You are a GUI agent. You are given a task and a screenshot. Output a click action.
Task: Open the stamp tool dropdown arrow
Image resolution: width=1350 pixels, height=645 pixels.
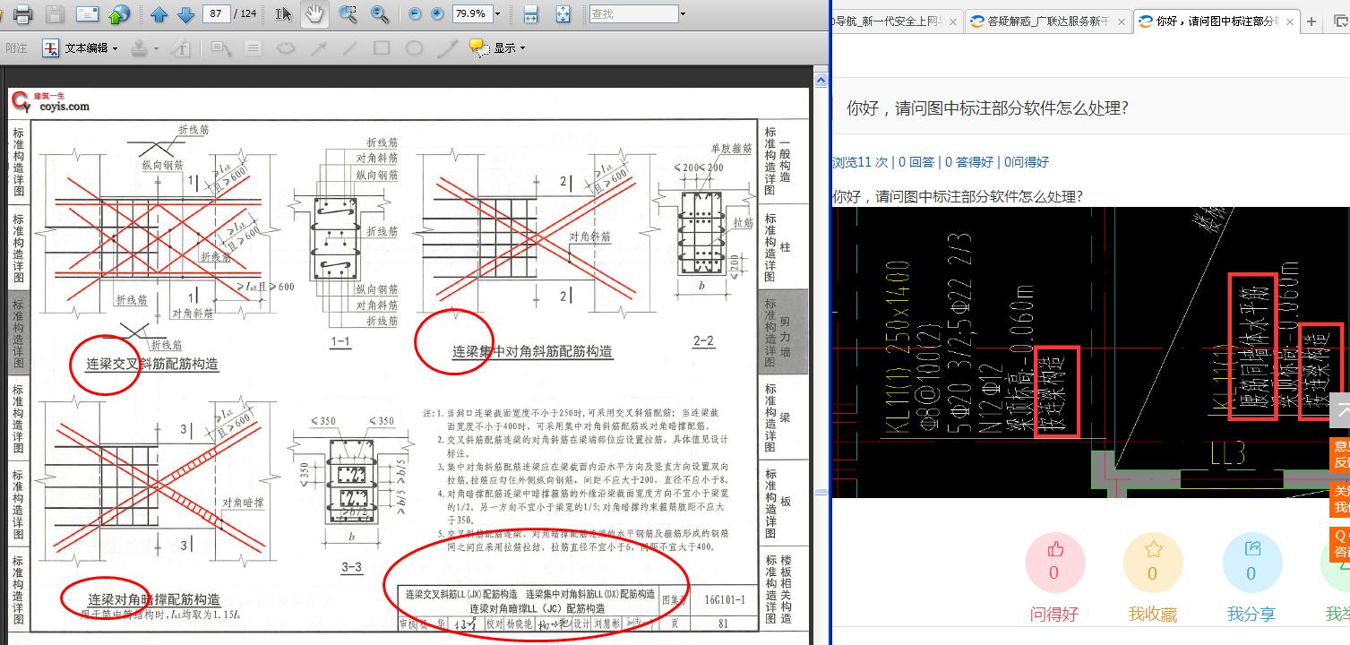(156, 48)
